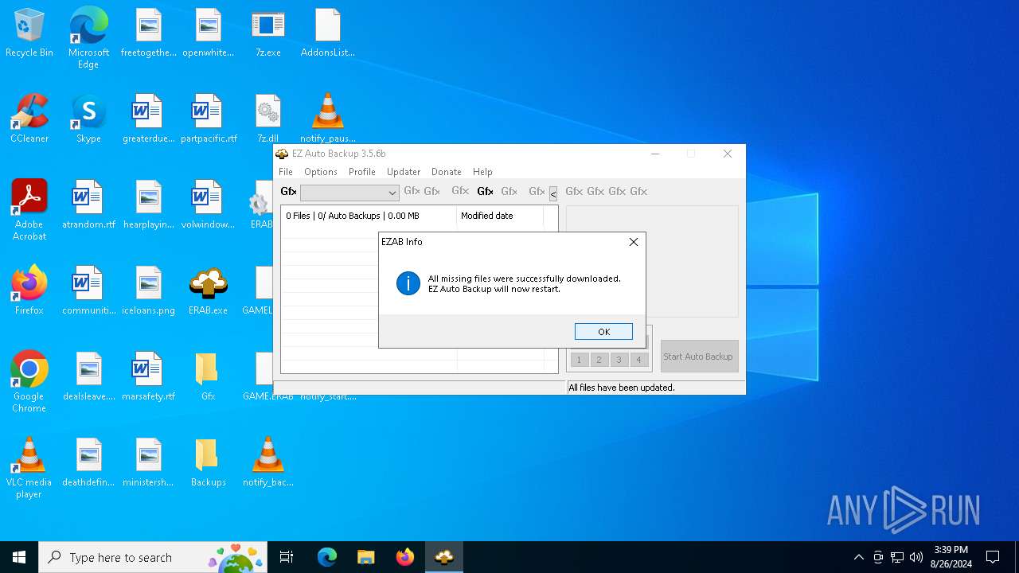Image resolution: width=1019 pixels, height=573 pixels.
Task: Select the Backups folder on desktop
Action: pos(209,462)
